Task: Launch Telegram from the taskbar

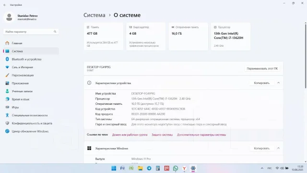Action: click(149, 168)
